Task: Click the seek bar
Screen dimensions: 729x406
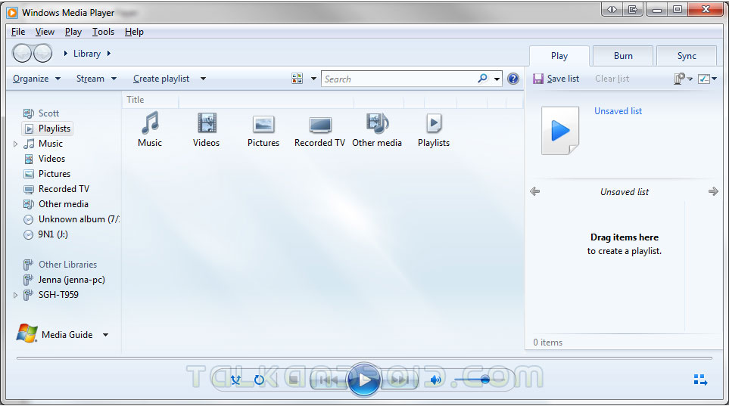Action: coord(364,358)
